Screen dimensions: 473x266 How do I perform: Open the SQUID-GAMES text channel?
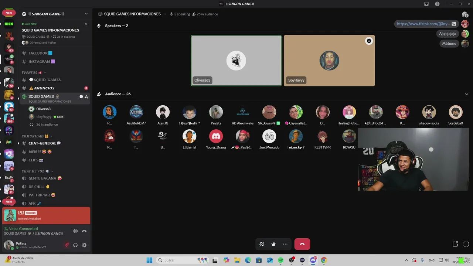pyautogui.click(x=54, y=80)
